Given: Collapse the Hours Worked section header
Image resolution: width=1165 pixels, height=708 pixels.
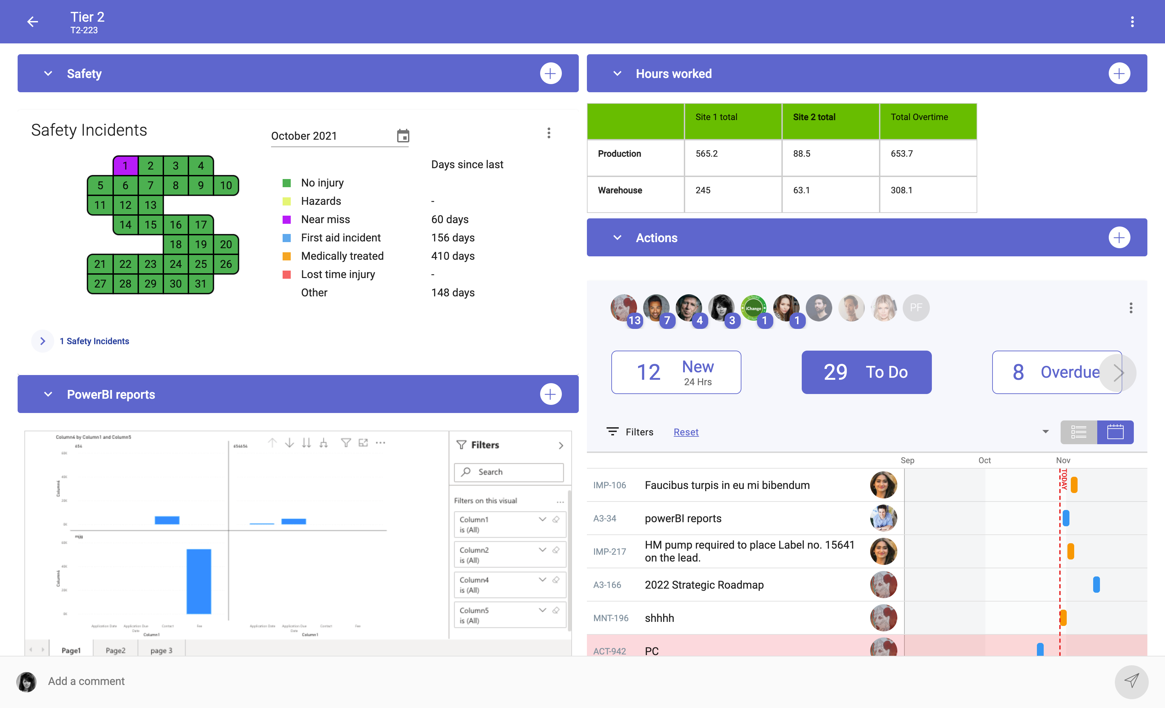Looking at the screenshot, I should coord(617,73).
